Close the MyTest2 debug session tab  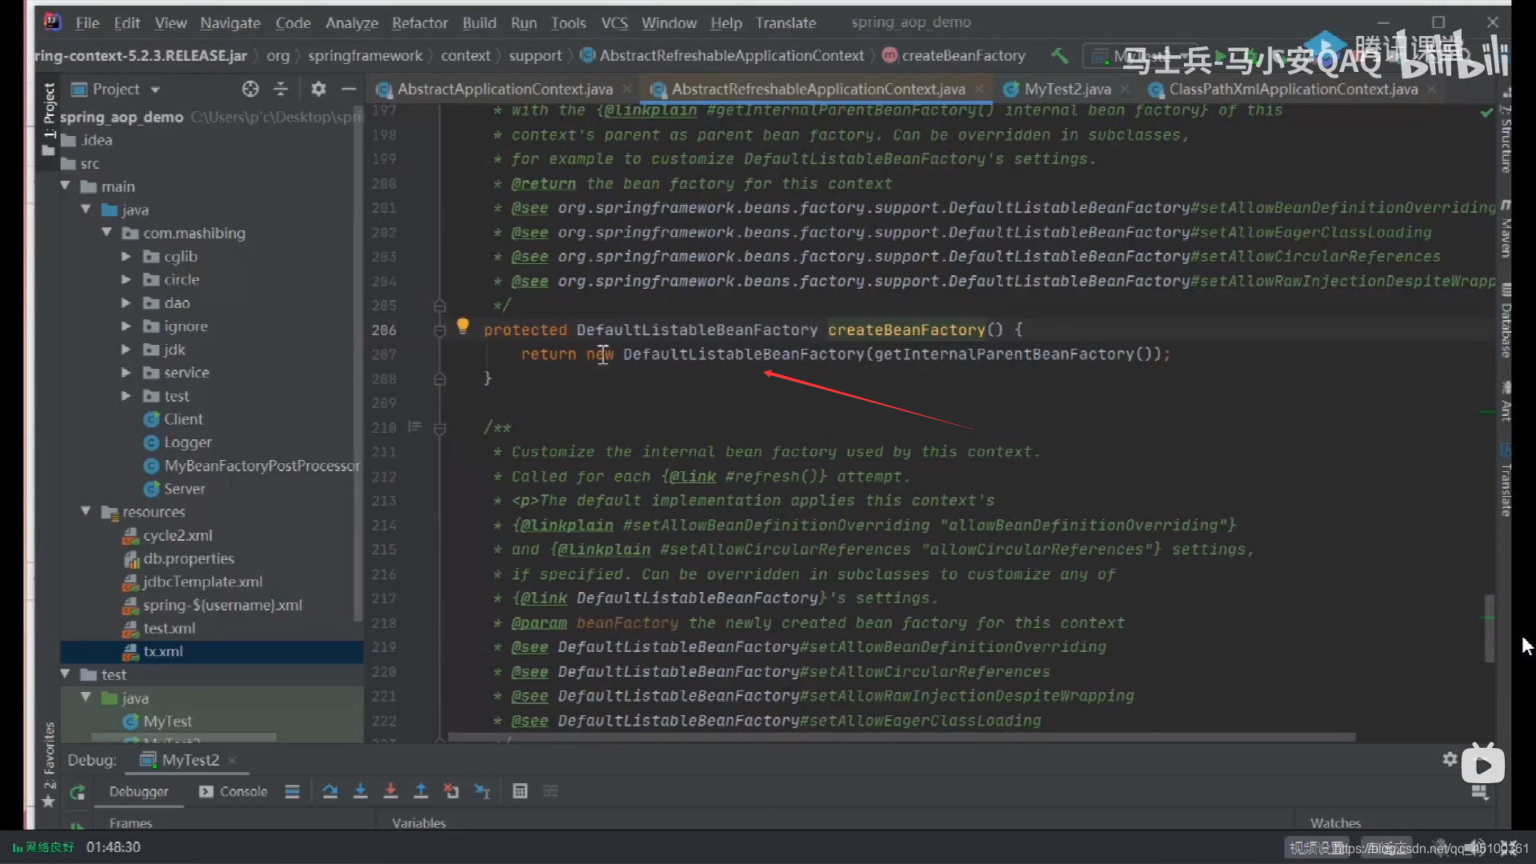pyautogui.click(x=232, y=760)
